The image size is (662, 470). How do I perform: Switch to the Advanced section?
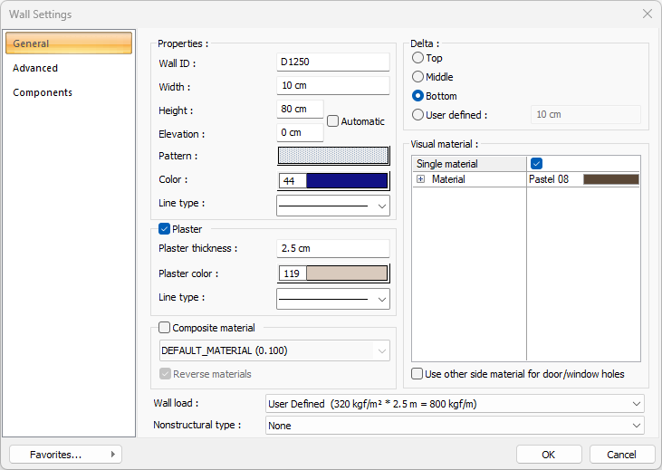coord(35,68)
